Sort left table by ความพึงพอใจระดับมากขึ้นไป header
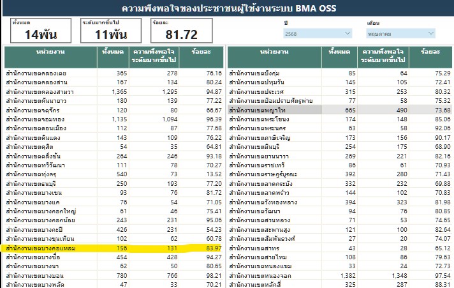This screenshot has height=288, width=454. (x=154, y=57)
